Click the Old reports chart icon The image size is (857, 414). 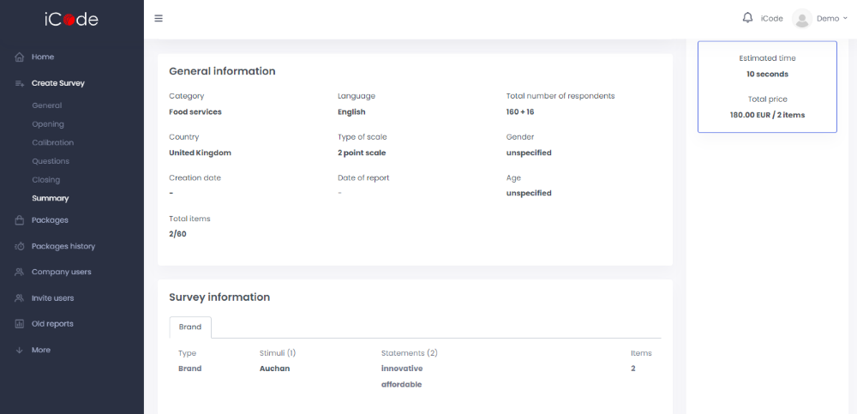(x=20, y=324)
